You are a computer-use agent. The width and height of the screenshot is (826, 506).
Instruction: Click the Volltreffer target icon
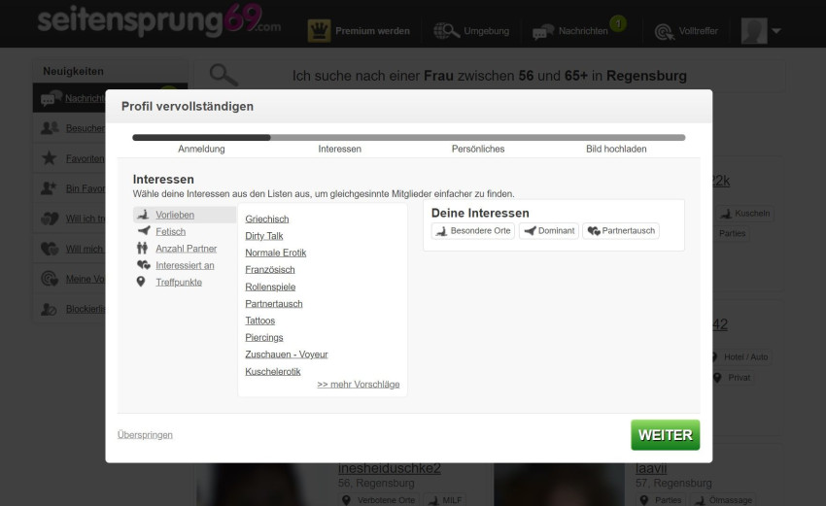665,32
